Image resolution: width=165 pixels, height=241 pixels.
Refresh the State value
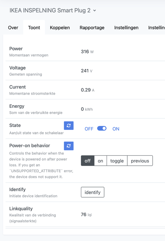click(69, 126)
